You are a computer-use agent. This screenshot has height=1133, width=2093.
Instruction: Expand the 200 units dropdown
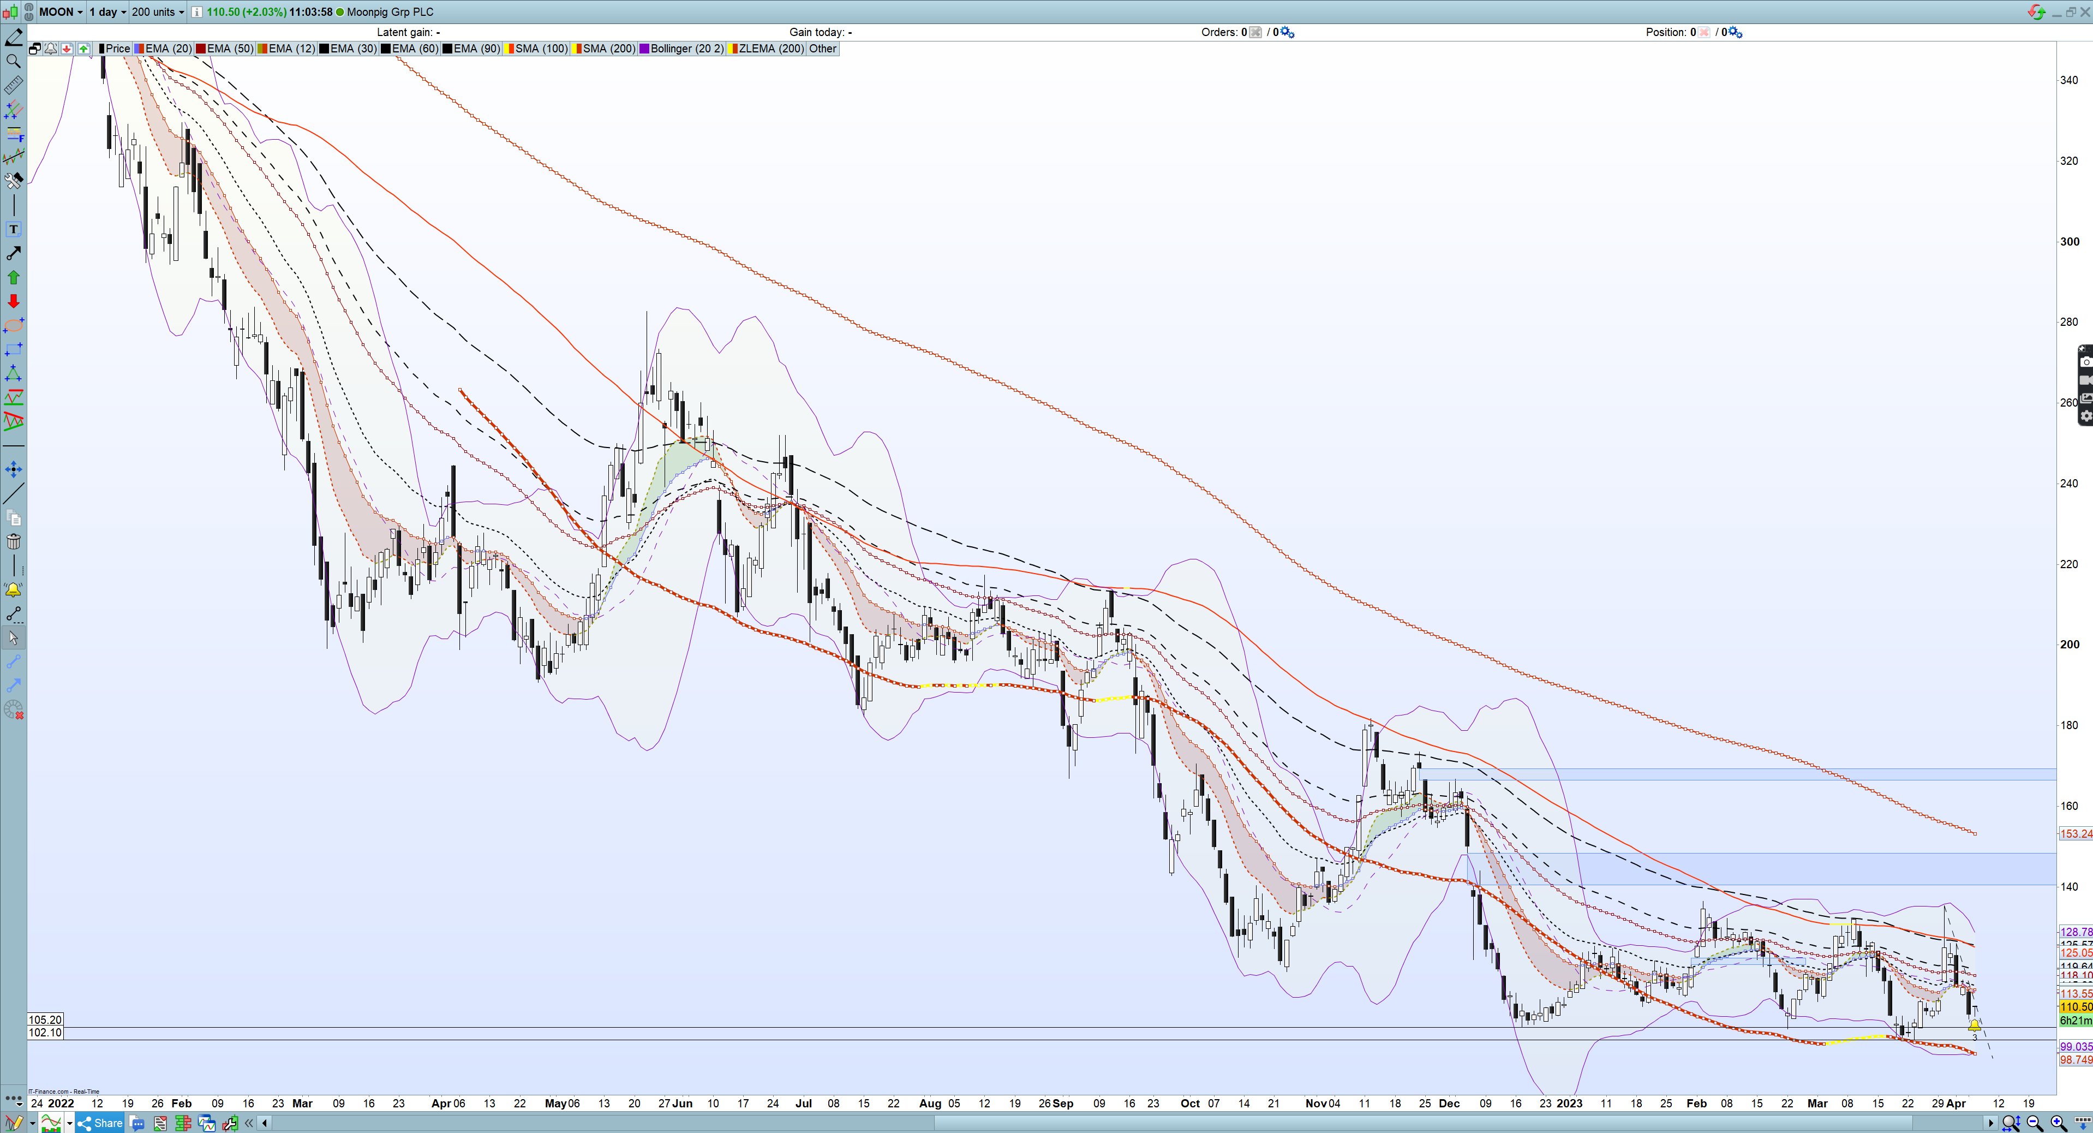coord(158,11)
